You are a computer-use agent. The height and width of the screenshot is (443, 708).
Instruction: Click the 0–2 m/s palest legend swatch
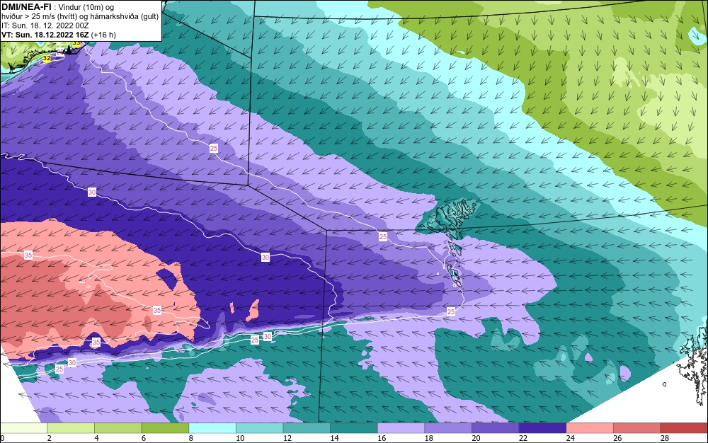tap(23, 428)
